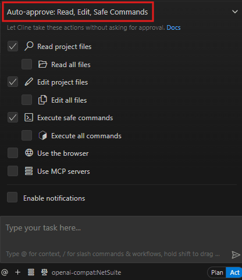Open the Docs link

tap(173, 27)
